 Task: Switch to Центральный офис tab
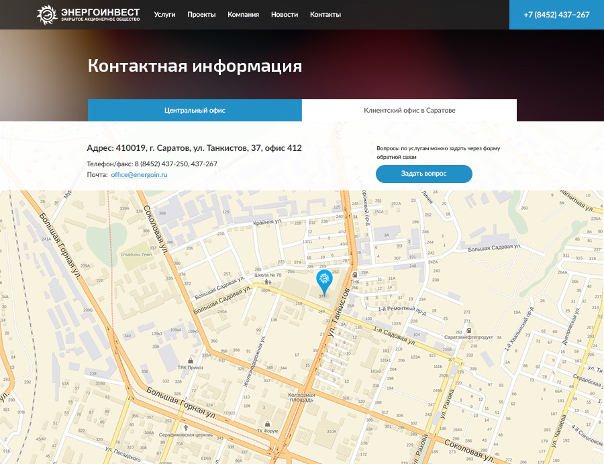click(x=195, y=111)
